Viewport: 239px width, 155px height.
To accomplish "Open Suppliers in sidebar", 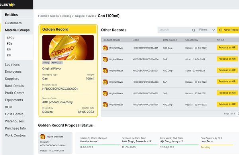I will (12, 79).
